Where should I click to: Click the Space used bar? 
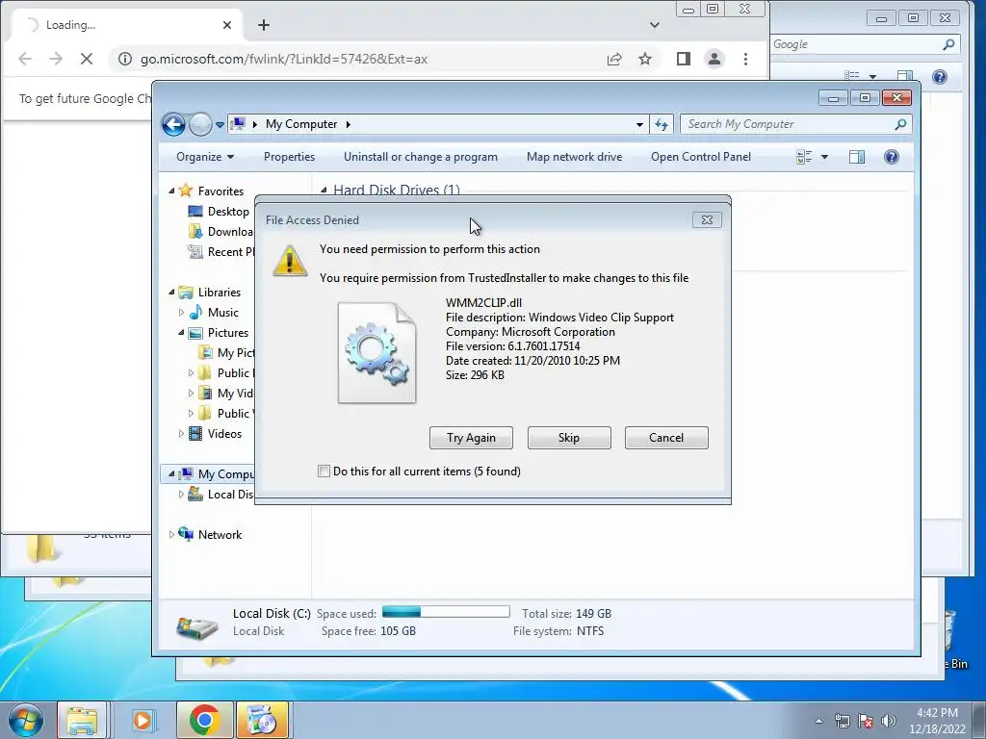[446, 612]
